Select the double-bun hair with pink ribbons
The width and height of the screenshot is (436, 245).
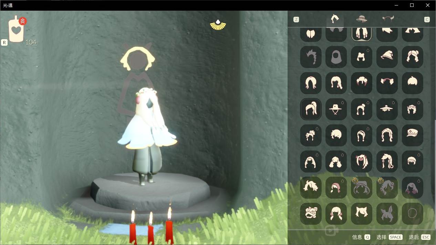[x=362, y=83]
